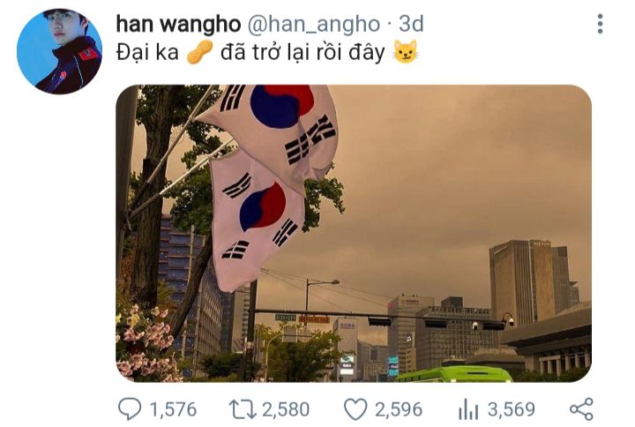
Task: Open the tweet's three-dot more options menu
Action: (600, 24)
